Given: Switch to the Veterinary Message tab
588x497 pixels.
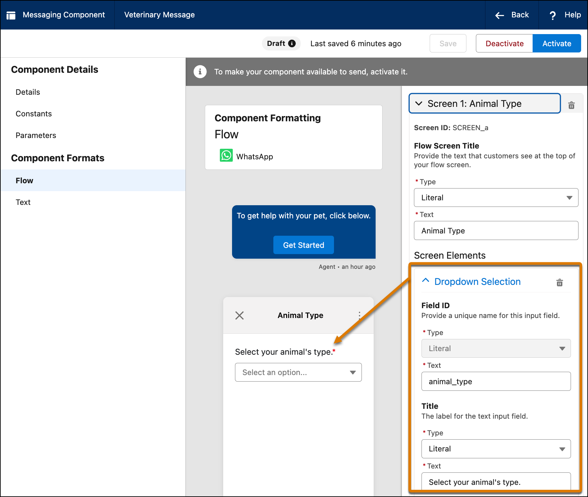Looking at the screenshot, I should click(159, 15).
